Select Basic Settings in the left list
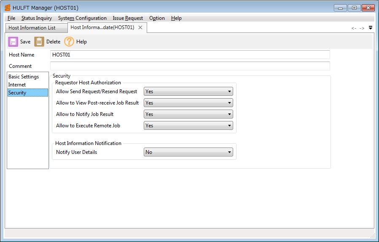Image resolution: width=379 pixels, height=242 pixels. 24,77
